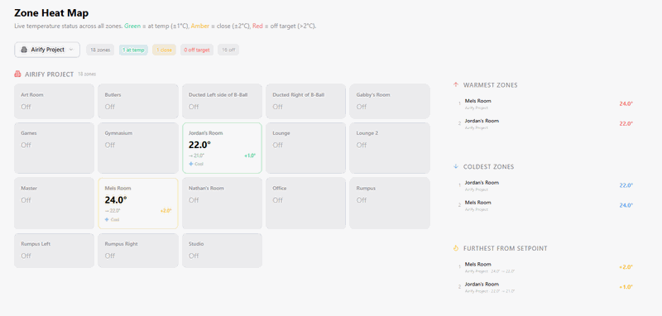662x316 pixels.
Task: Click the Coldest Zones down-arrow icon
Action: (456, 166)
